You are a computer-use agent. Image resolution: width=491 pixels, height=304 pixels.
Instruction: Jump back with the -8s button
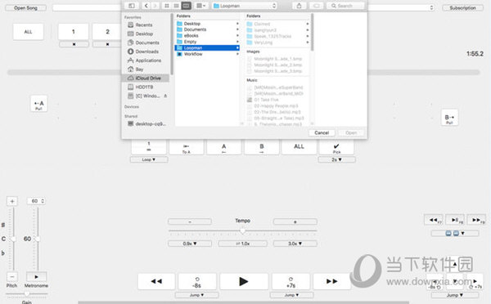click(197, 281)
